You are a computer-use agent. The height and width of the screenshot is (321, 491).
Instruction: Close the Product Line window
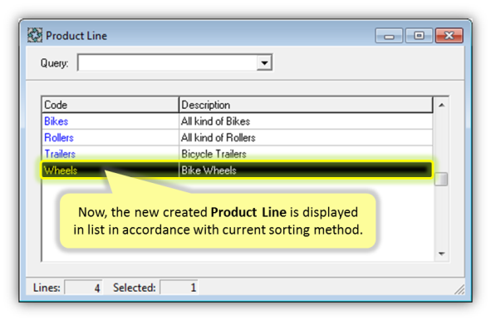coord(449,36)
